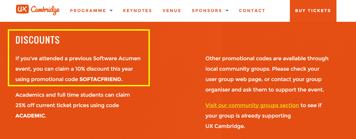Navigate to the Contact page
Image resolution: width=356 pixels, height=139 pixels.
click(x=252, y=11)
